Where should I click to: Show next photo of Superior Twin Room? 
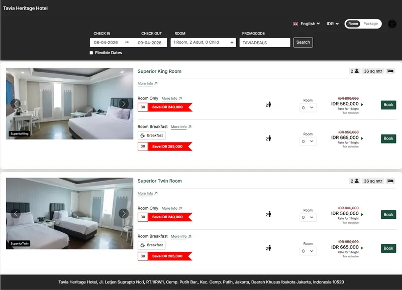[x=124, y=214]
